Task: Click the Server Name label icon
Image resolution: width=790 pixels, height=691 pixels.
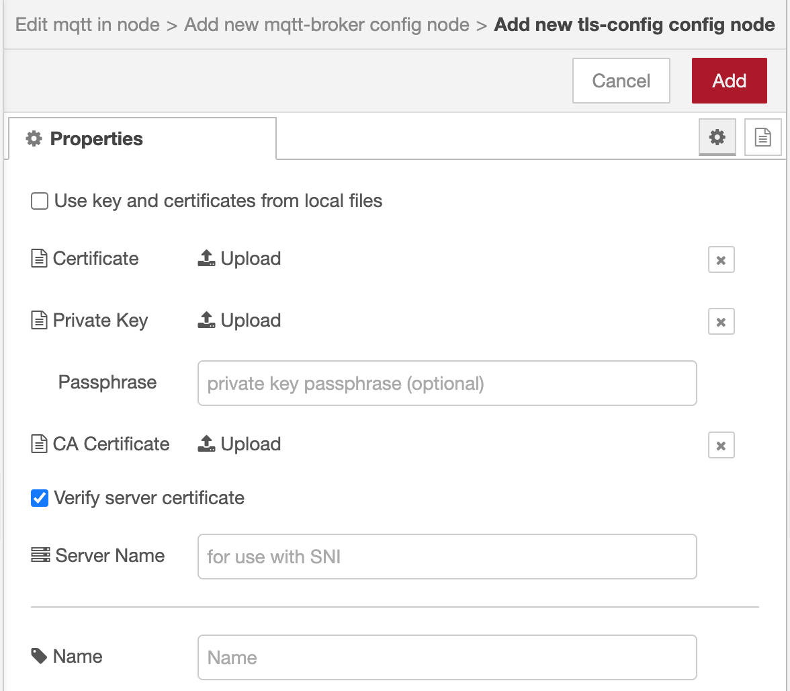Action: click(x=40, y=555)
